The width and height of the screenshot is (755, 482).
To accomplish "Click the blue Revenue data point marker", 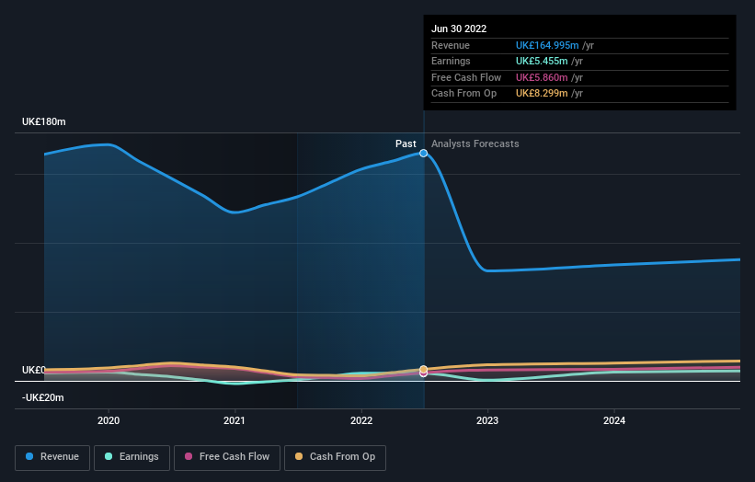I will 423,153.
